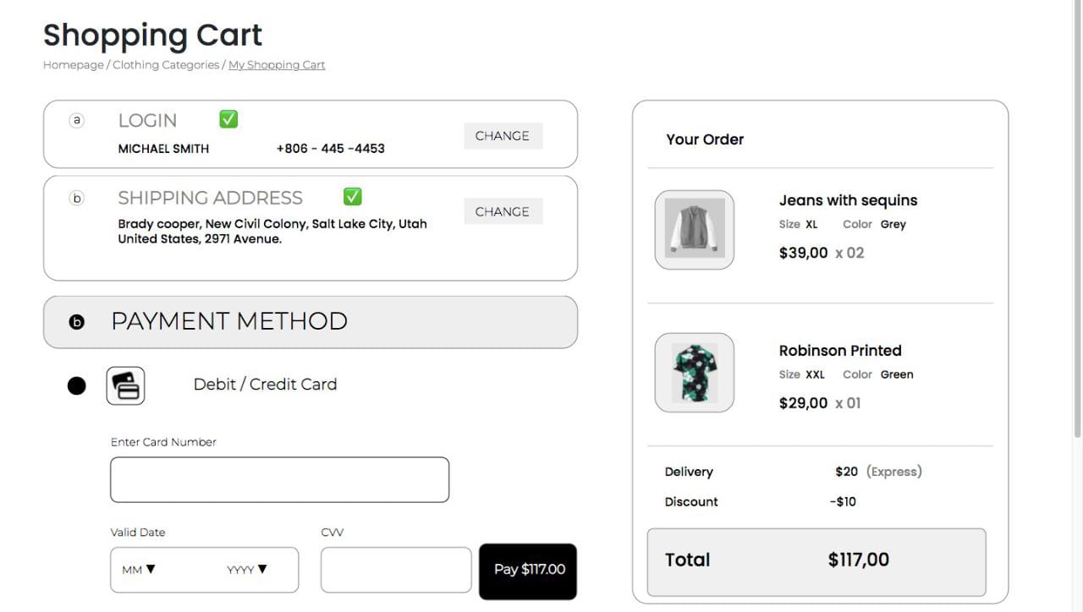Select the Debit/Credit Card radio button
This screenshot has height=612, width=1083.
(76, 385)
